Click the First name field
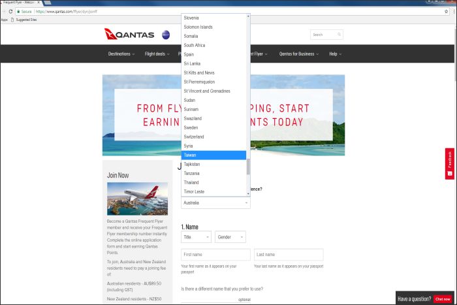 (215, 255)
